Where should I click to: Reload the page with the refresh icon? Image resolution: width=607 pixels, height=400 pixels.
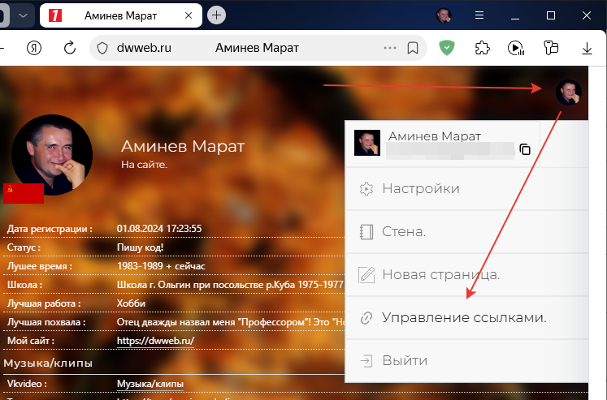tap(70, 48)
